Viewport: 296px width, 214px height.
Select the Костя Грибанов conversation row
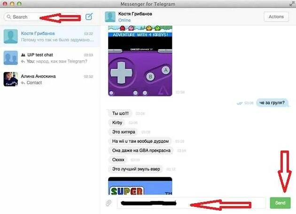click(50, 37)
